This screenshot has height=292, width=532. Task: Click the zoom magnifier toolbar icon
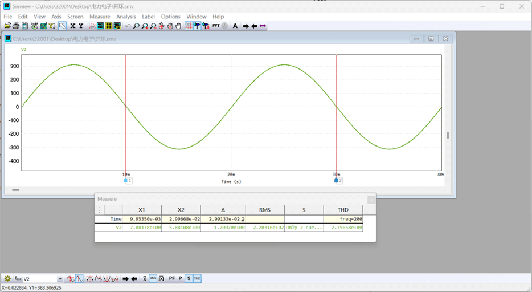tap(136, 26)
